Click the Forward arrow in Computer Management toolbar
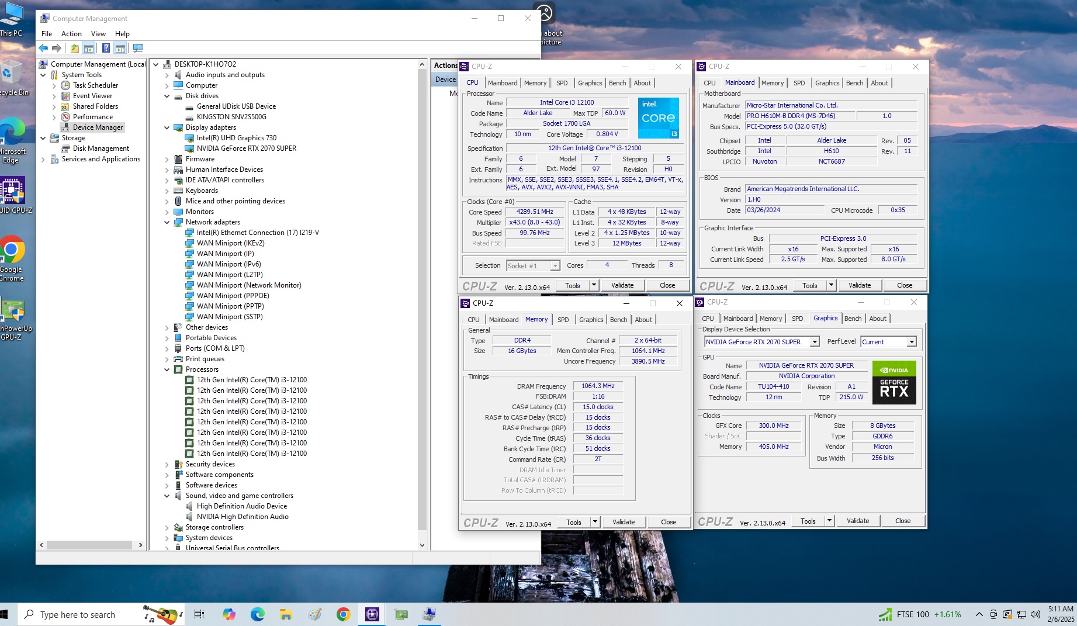Screen dimensions: 1077x626 [x=57, y=48]
